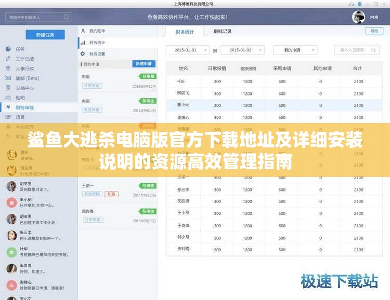Select the 人事行政 location pin icon
The height and width of the screenshot is (300, 390).
(x=8, y=69)
